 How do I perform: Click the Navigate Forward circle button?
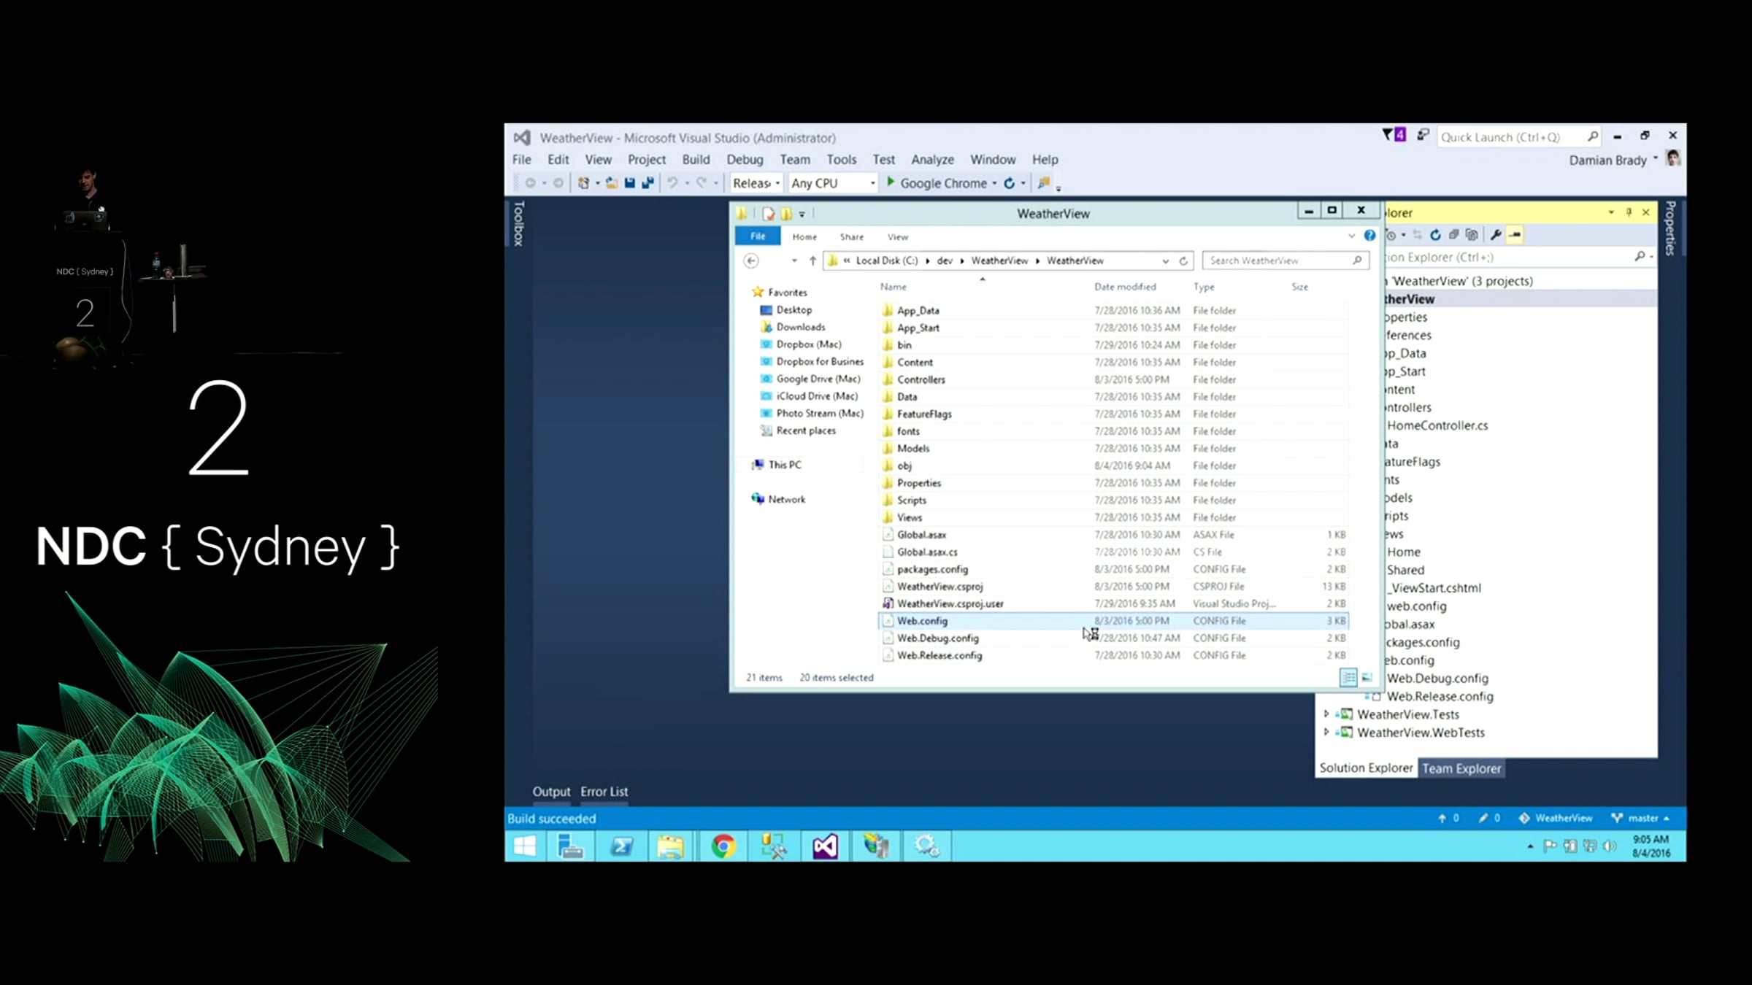pyautogui.click(x=558, y=183)
